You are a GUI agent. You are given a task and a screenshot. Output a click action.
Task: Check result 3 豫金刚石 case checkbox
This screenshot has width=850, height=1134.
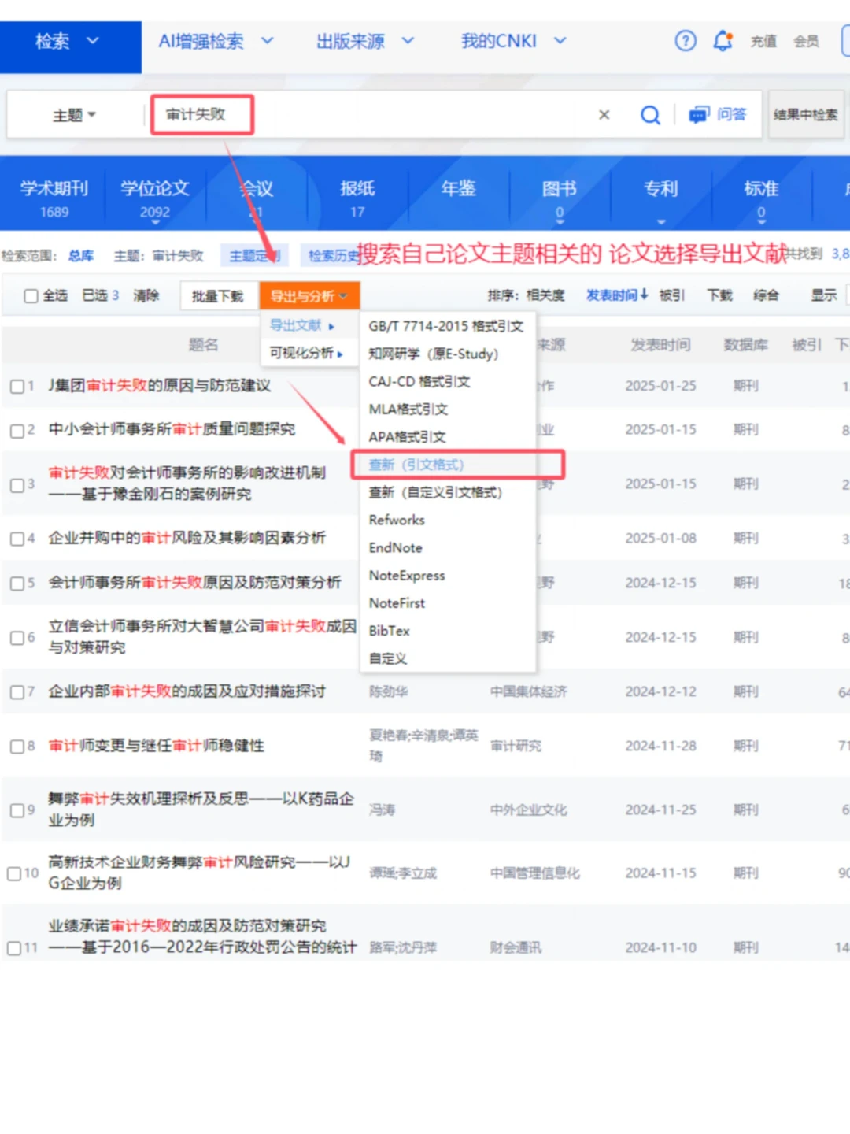[x=17, y=485]
